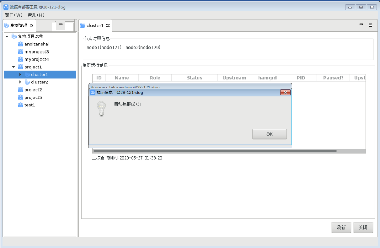Click the anxitanshai project icon
Image resolution: width=380 pixels, height=248 pixels.
pyautogui.click(x=21, y=44)
